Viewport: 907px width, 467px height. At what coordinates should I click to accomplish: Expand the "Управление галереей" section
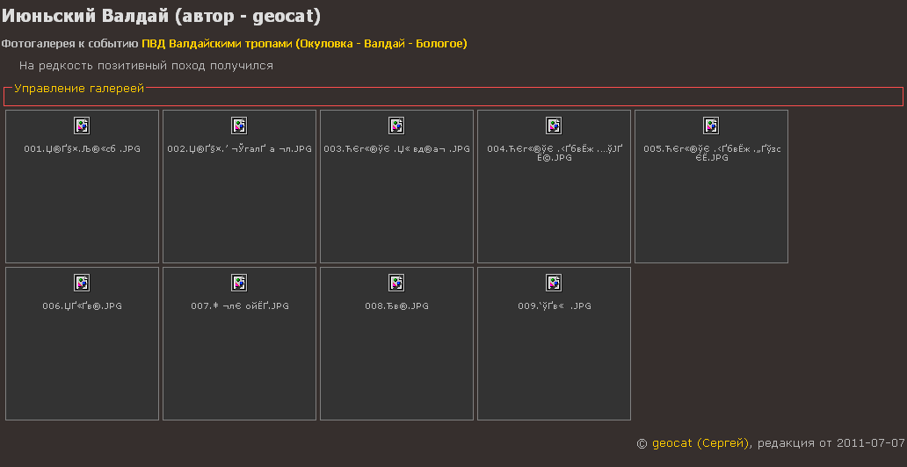79,89
